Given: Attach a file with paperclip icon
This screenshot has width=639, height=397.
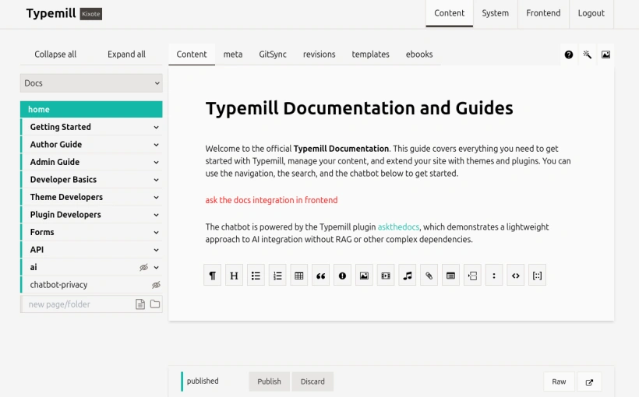Looking at the screenshot, I should 429,276.
